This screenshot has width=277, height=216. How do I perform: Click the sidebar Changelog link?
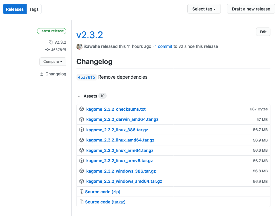pyautogui.click(x=56, y=74)
